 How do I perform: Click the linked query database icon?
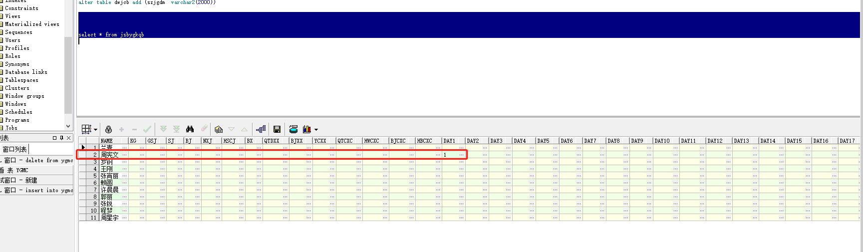coord(293,129)
